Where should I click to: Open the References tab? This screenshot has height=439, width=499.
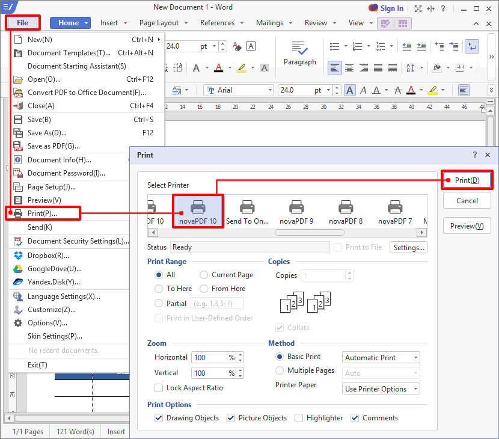(x=218, y=23)
